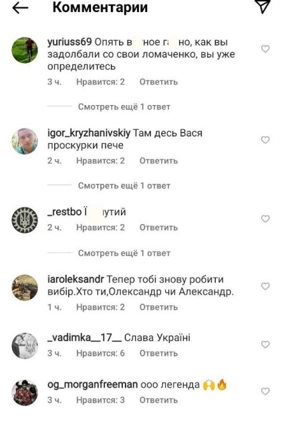
Task: Show one more reply under igor_kryzhanivskiy
Action: [x=124, y=186]
